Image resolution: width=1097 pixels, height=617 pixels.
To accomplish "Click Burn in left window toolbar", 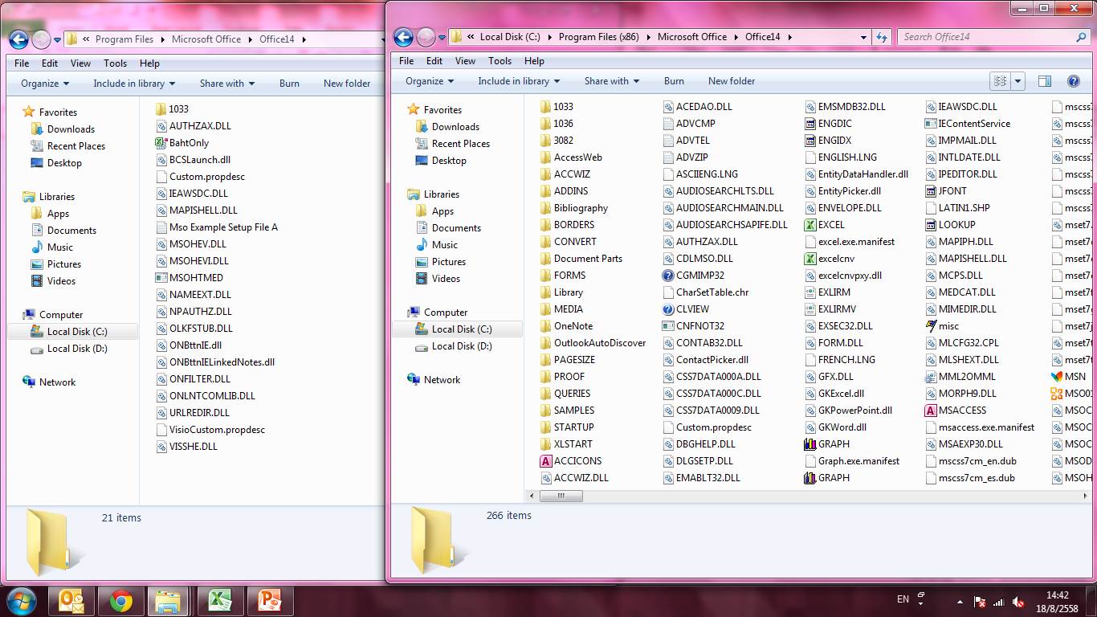I will pyautogui.click(x=289, y=84).
